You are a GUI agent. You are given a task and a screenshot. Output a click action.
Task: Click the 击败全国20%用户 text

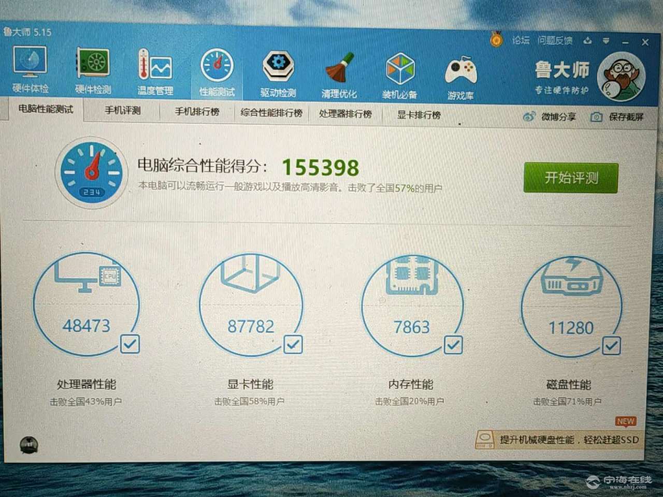(x=410, y=401)
